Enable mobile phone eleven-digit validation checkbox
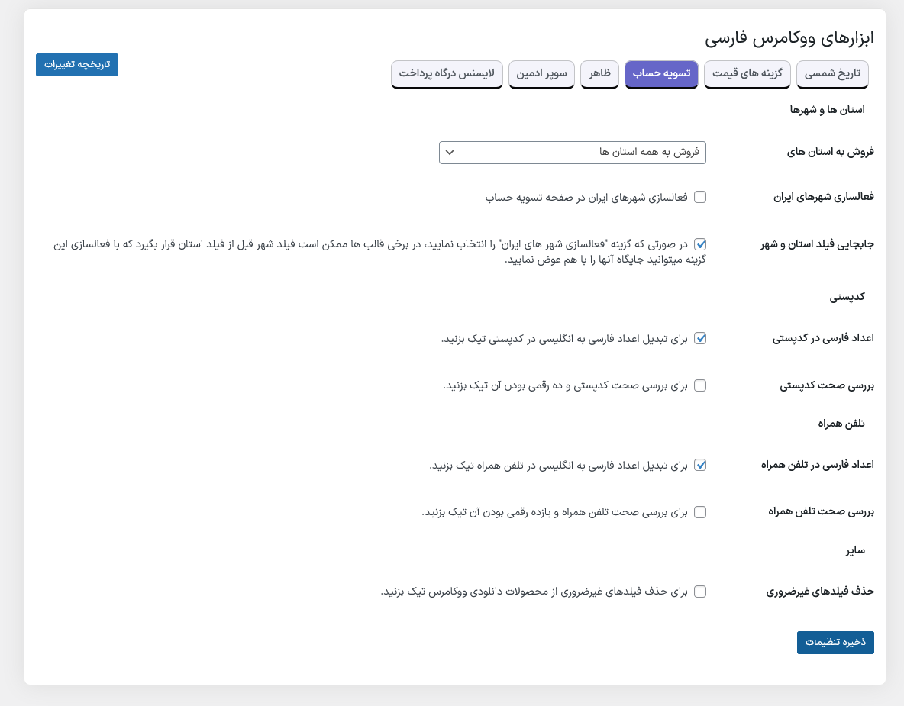 point(700,512)
